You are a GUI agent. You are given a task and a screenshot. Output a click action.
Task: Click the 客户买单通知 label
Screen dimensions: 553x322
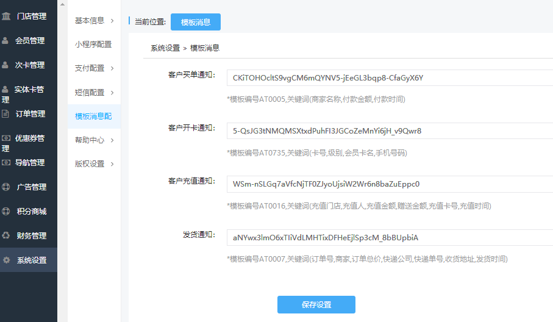pyautogui.click(x=191, y=75)
